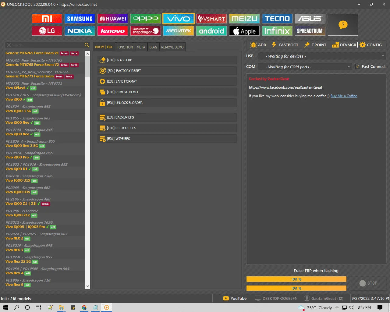Open the Windows Start menu
The width and height of the screenshot is (390, 312).
[x=5, y=307]
